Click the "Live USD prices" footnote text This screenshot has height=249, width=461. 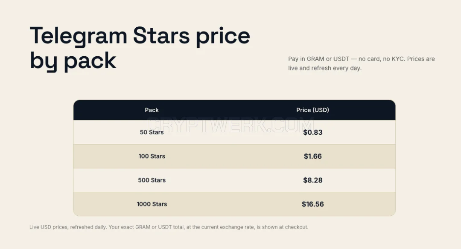click(x=169, y=227)
